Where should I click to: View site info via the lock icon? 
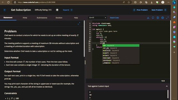coord(15,2)
